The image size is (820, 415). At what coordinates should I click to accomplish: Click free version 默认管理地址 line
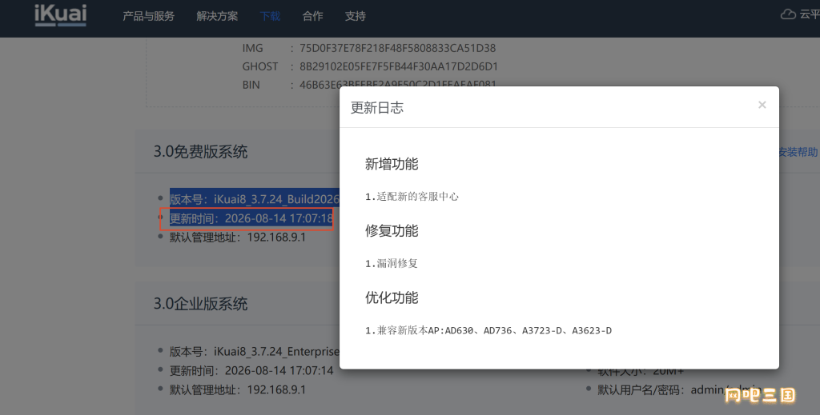(x=237, y=237)
